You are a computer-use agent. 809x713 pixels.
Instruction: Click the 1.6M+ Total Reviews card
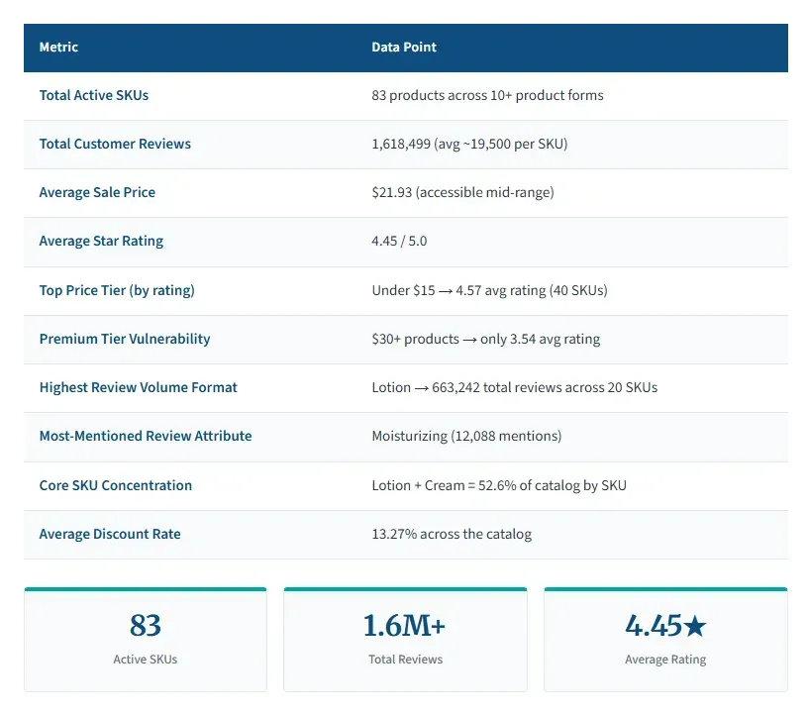[406, 639]
